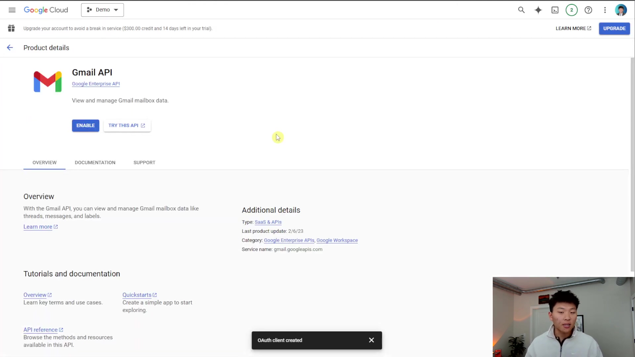Open the Overview tutorial link
The width and height of the screenshot is (635, 357).
tap(37, 295)
